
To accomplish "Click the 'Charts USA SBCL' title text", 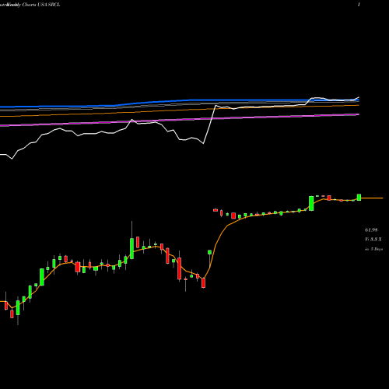I will click(41, 5).
